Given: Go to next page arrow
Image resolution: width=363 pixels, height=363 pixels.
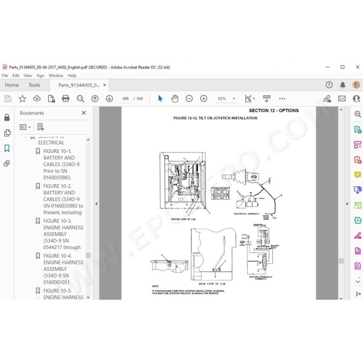Looking at the screenshot, I should pyautogui.click(x=109, y=99).
